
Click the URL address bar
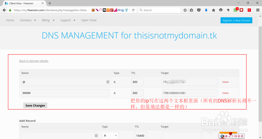coord(50,10)
